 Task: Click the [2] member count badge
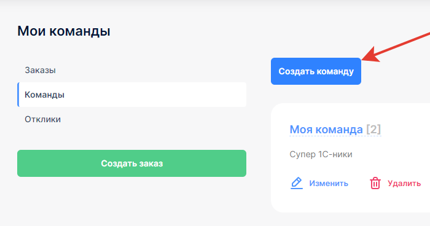[373, 130]
